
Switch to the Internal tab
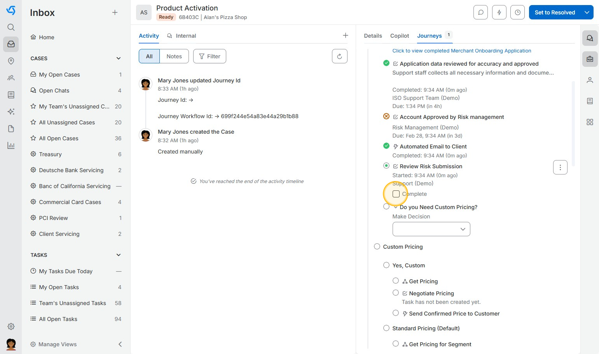coord(185,36)
